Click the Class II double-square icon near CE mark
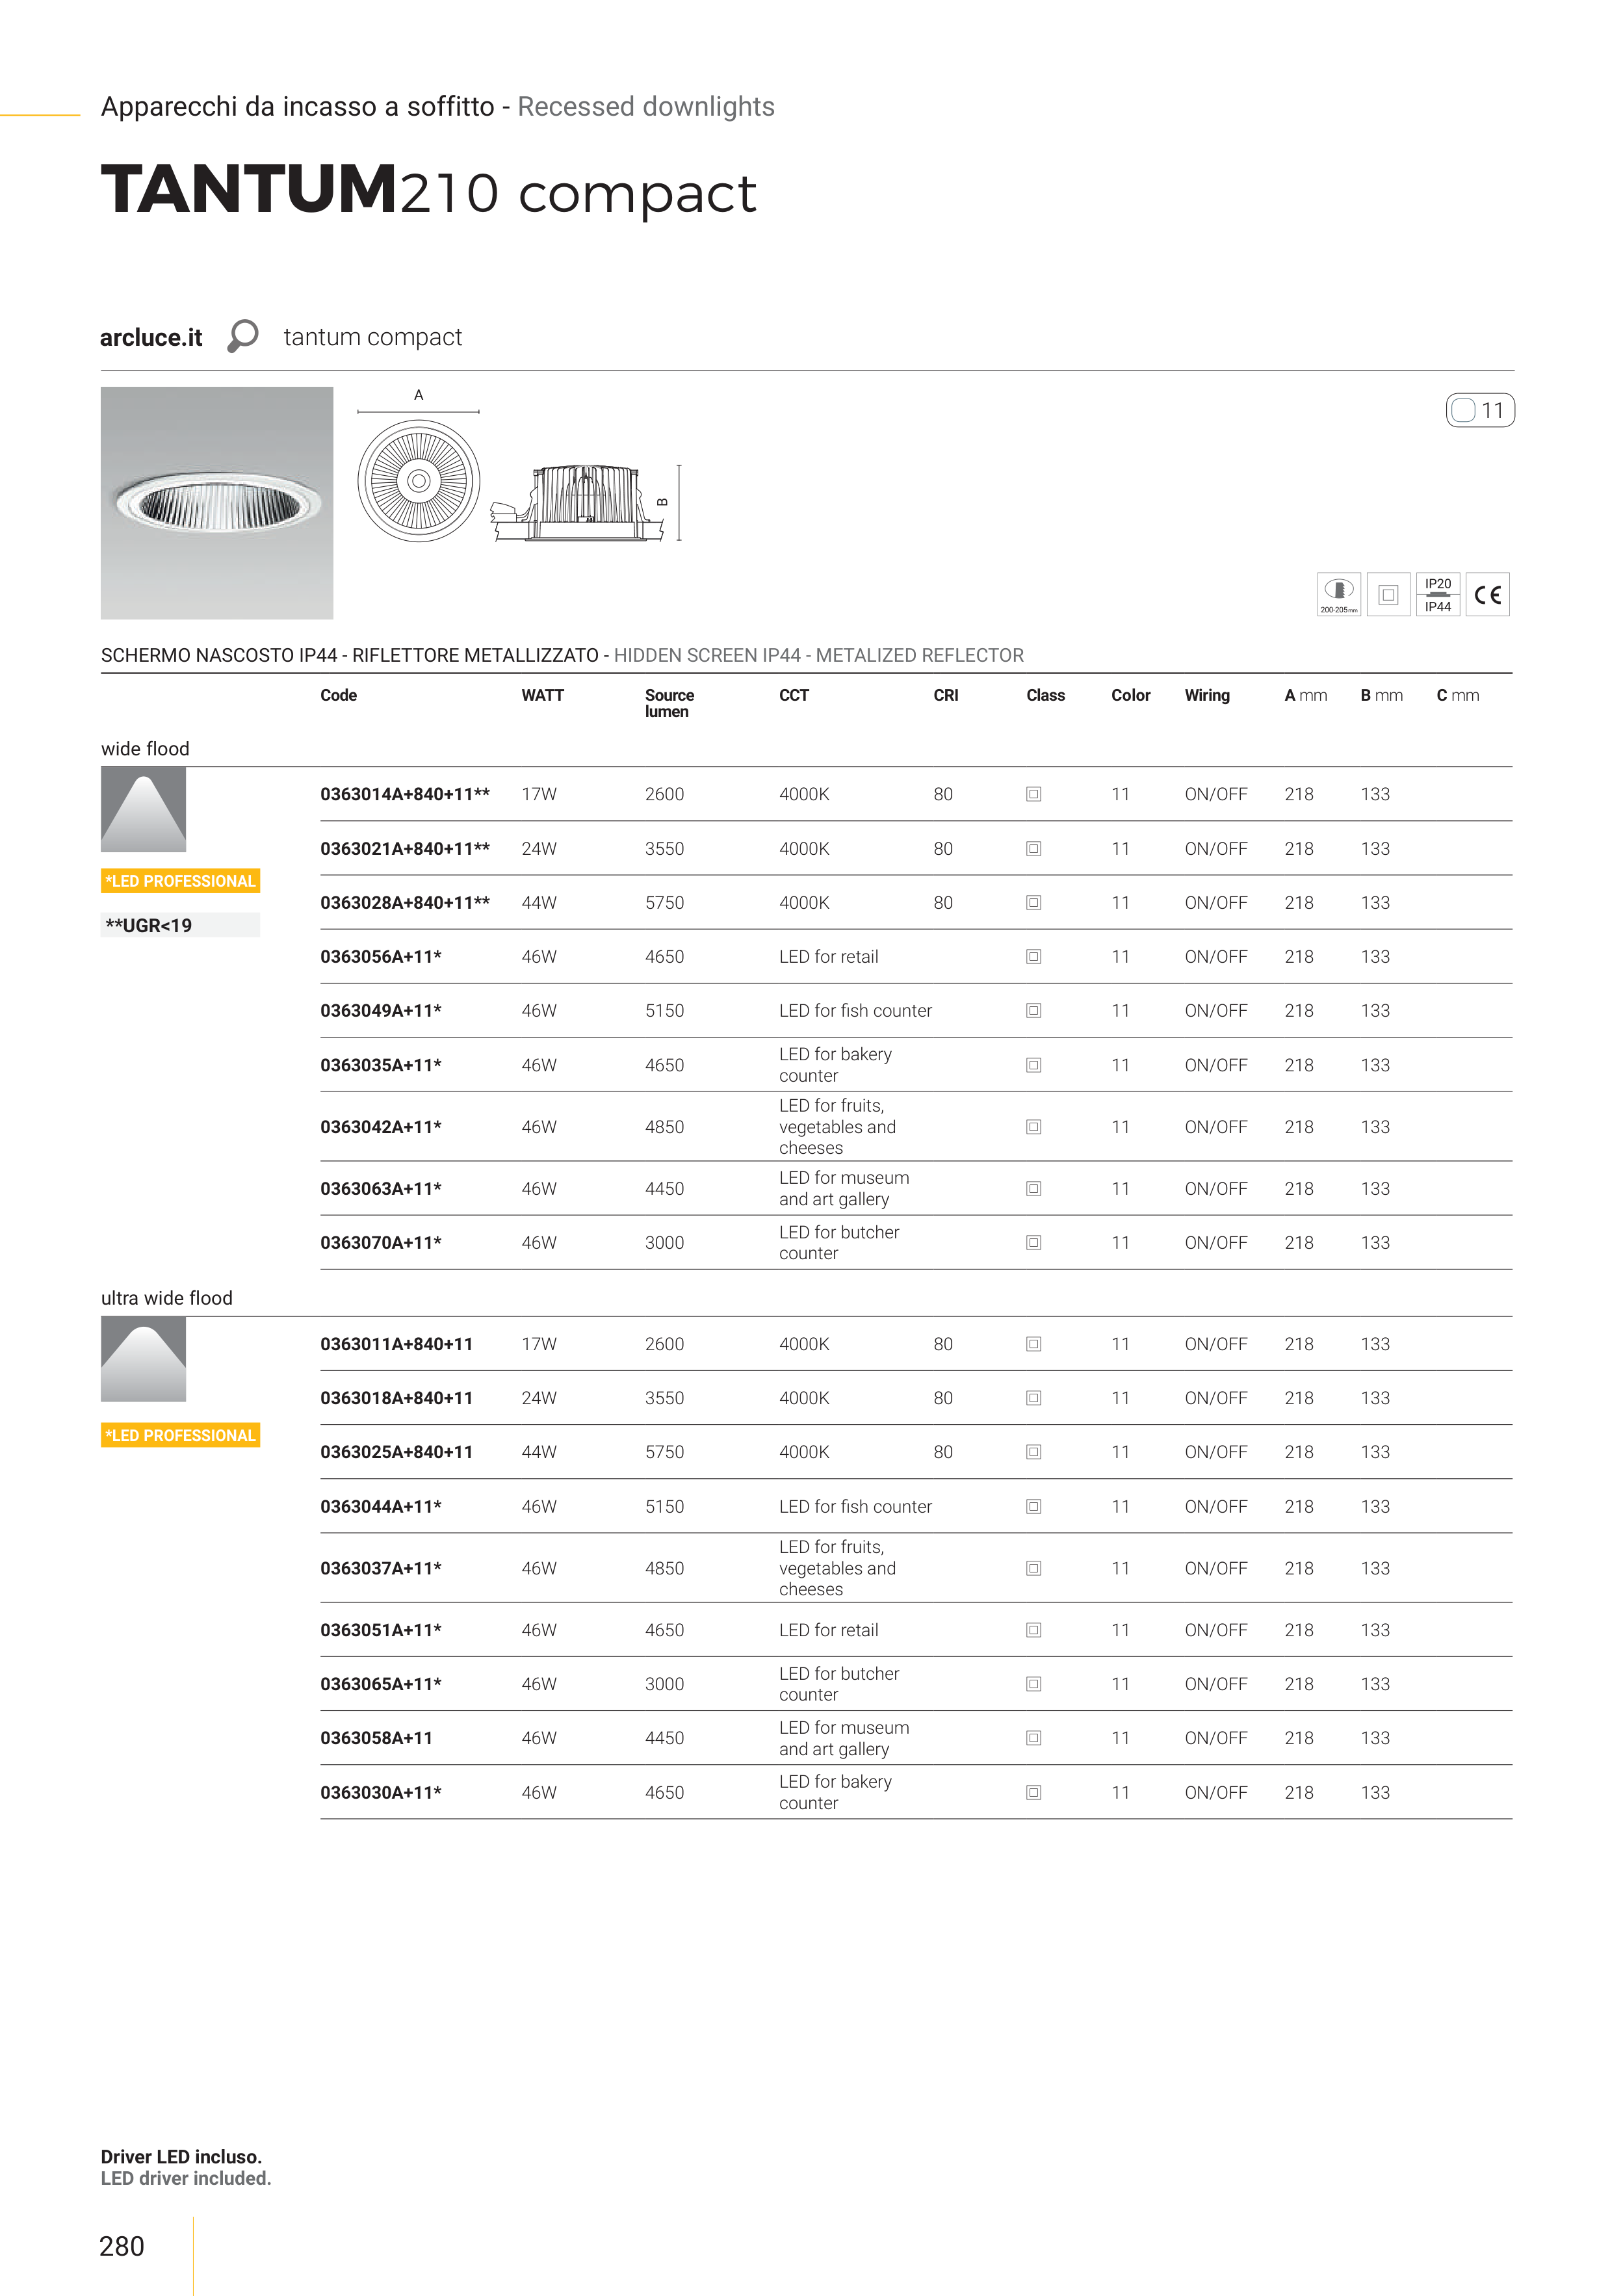The image size is (1623, 2296). [x=1388, y=595]
